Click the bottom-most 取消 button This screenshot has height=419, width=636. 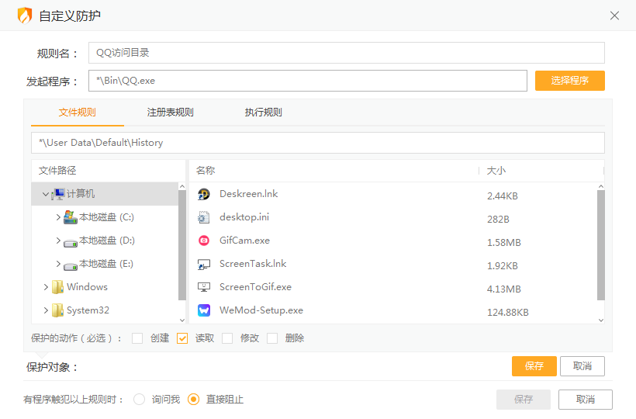coord(586,400)
